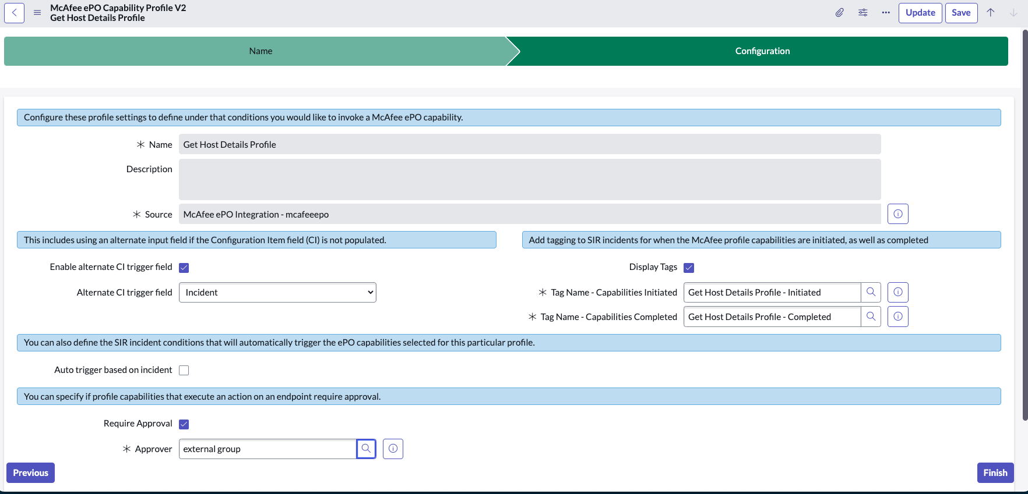Open the Alternate CI trigger field dropdown
The image size is (1028, 494).
pyautogui.click(x=277, y=292)
